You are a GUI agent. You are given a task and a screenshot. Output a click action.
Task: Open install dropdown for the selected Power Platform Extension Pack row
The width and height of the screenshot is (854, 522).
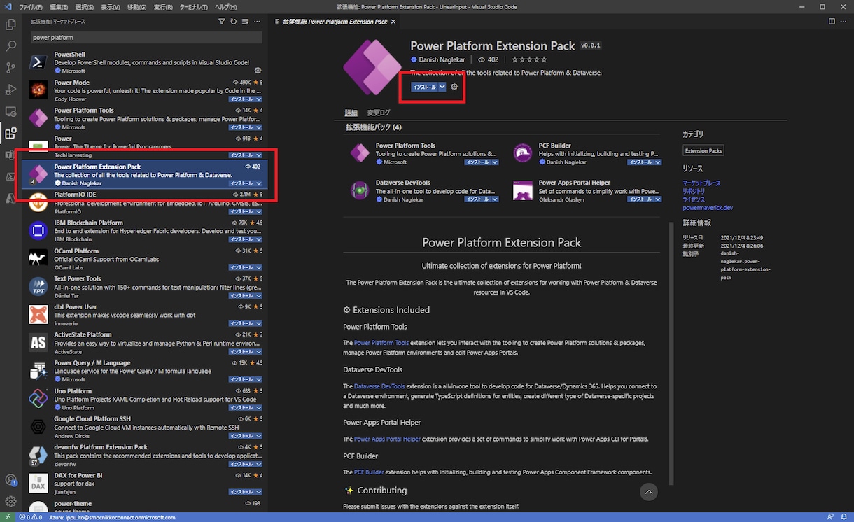(x=259, y=183)
